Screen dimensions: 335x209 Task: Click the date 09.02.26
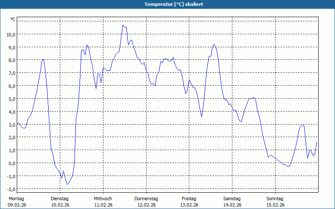tap(17, 205)
